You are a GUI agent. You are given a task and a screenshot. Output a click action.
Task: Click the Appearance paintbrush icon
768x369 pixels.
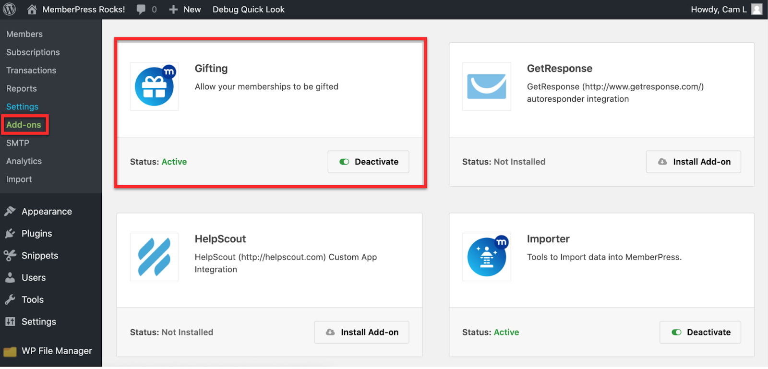[10, 211]
